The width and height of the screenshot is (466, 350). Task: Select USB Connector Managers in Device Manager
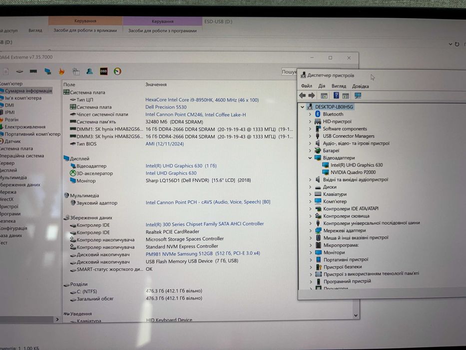[x=348, y=136]
